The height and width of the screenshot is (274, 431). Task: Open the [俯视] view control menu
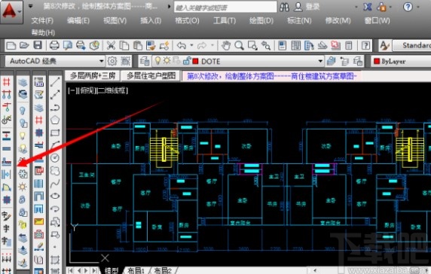[87, 90]
